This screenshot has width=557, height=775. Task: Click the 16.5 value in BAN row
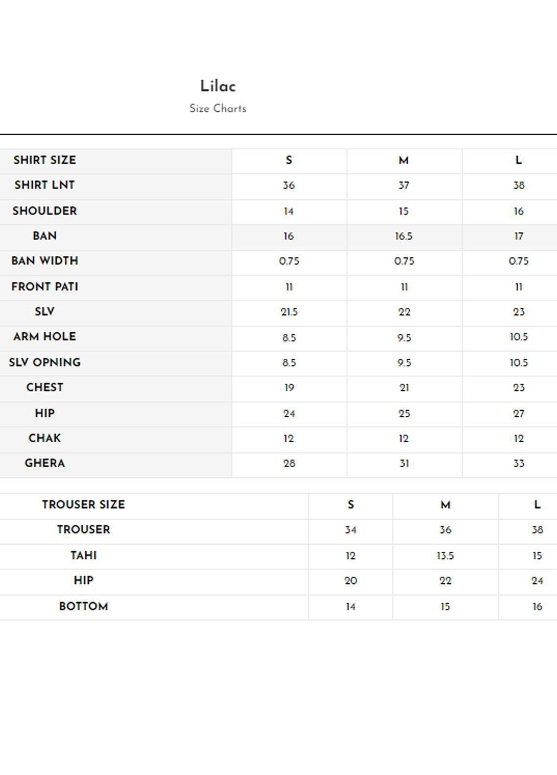coord(404,236)
